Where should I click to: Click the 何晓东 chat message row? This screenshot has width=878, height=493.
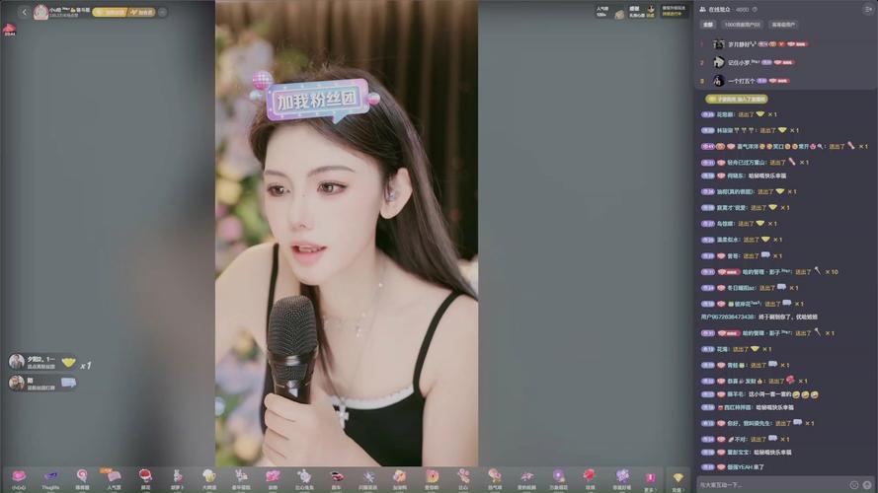(x=744, y=176)
